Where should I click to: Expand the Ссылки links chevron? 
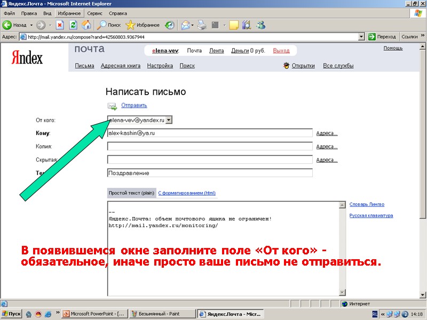click(x=422, y=35)
